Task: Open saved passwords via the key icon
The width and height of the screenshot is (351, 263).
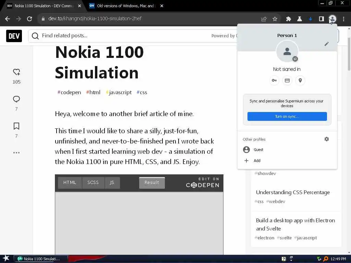Action: tap(274, 80)
